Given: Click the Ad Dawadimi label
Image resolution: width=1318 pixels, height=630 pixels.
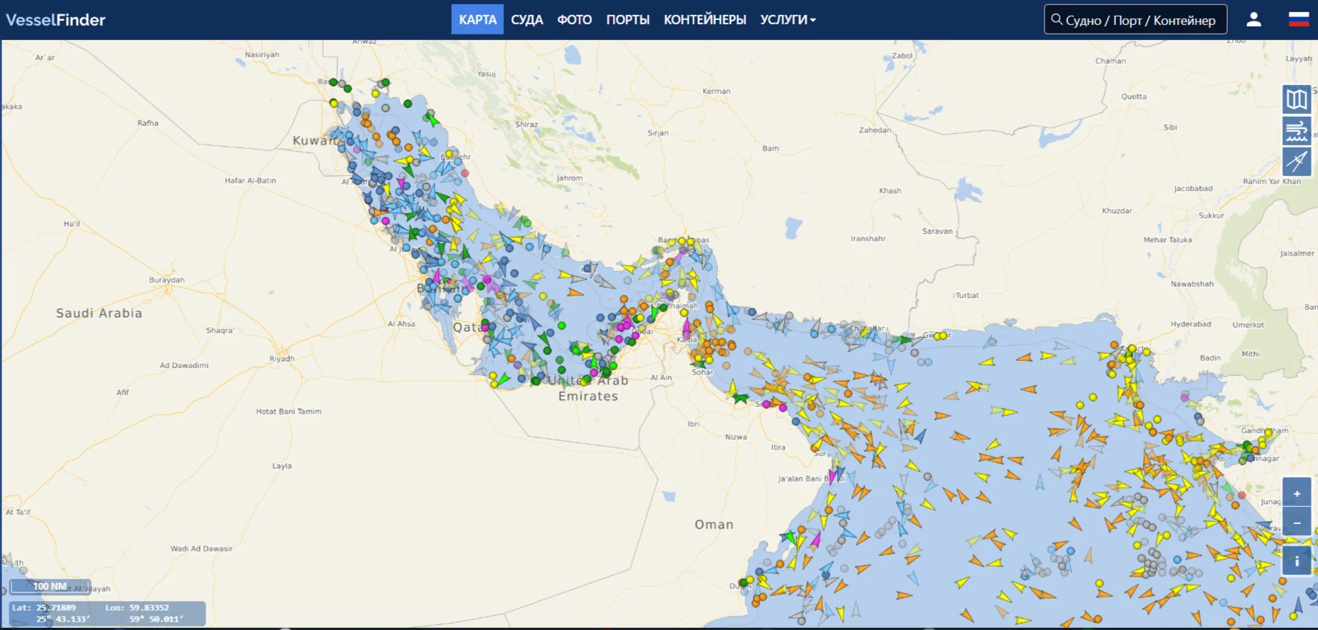Looking at the screenshot, I should coord(184,365).
